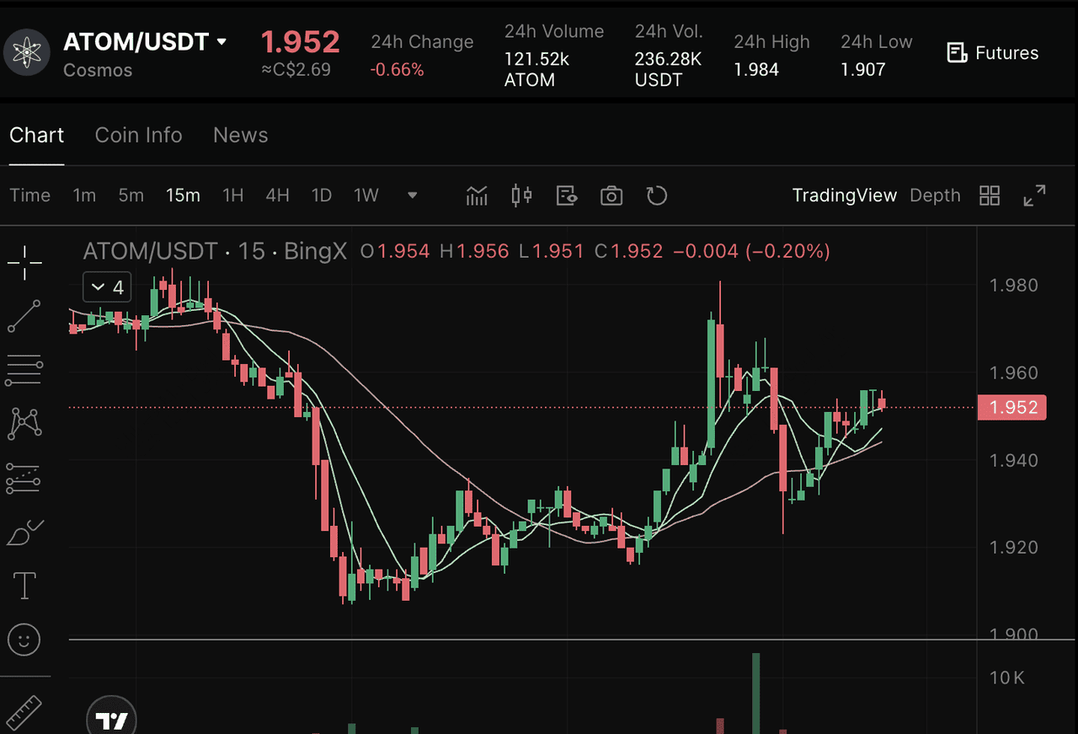
Task: Expand more timeframe options arrow
Action: pos(412,196)
